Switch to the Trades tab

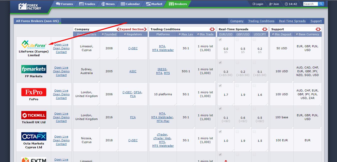(87, 4)
